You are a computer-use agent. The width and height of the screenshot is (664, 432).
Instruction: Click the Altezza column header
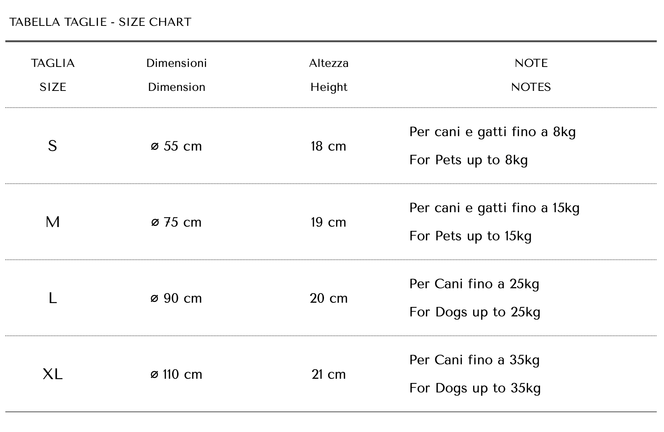click(x=329, y=63)
